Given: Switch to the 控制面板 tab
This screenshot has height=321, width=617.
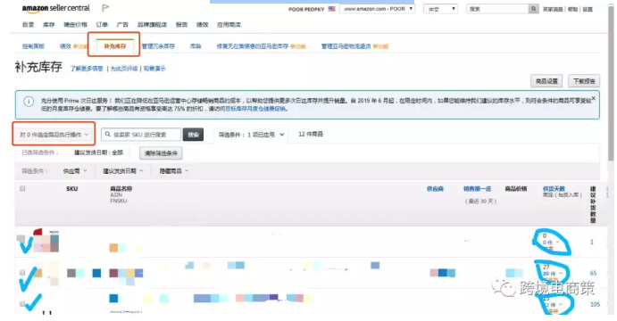Looking at the screenshot, I should coord(33,46).
